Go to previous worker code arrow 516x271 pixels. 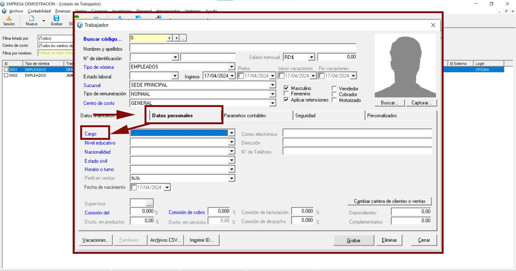169,38
